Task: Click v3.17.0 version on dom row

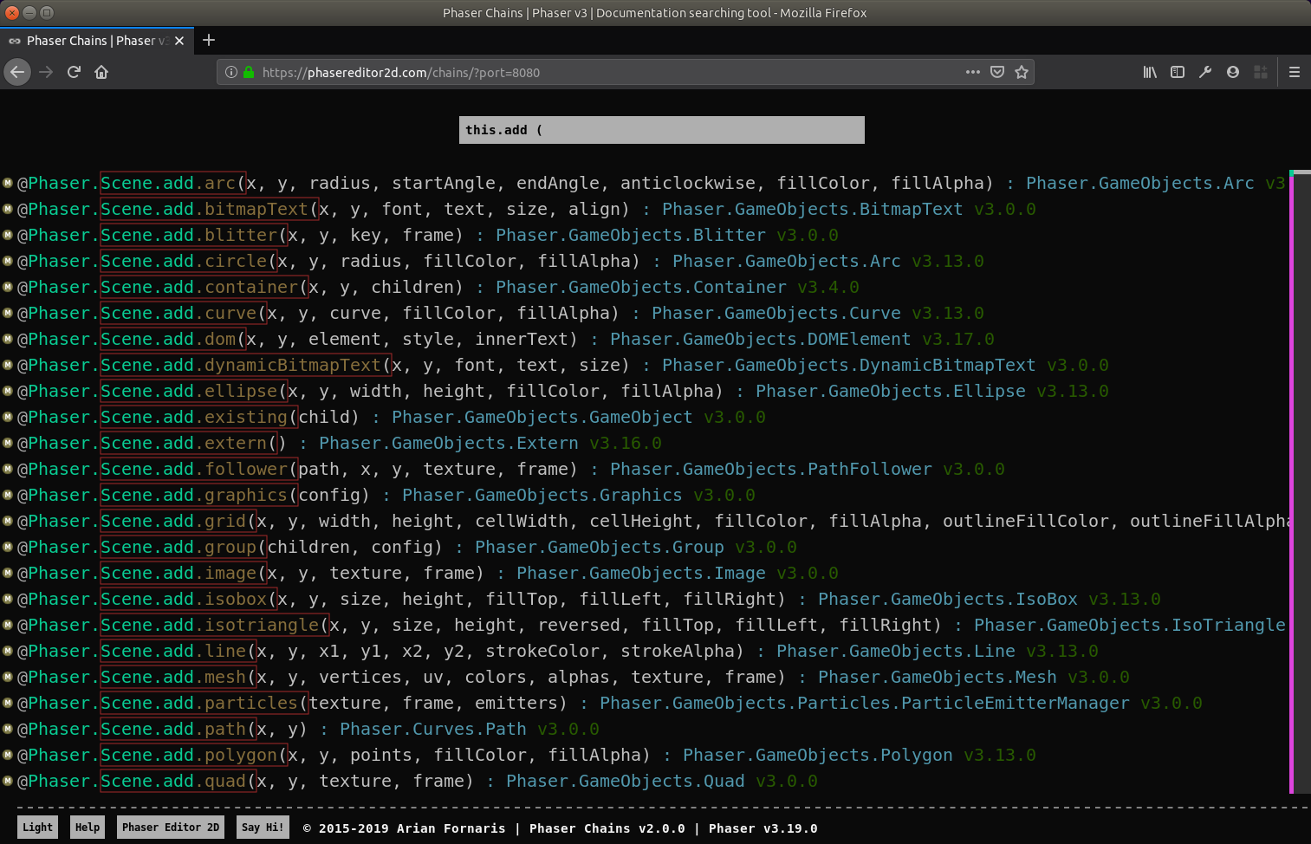Action: tap(958, 339)
